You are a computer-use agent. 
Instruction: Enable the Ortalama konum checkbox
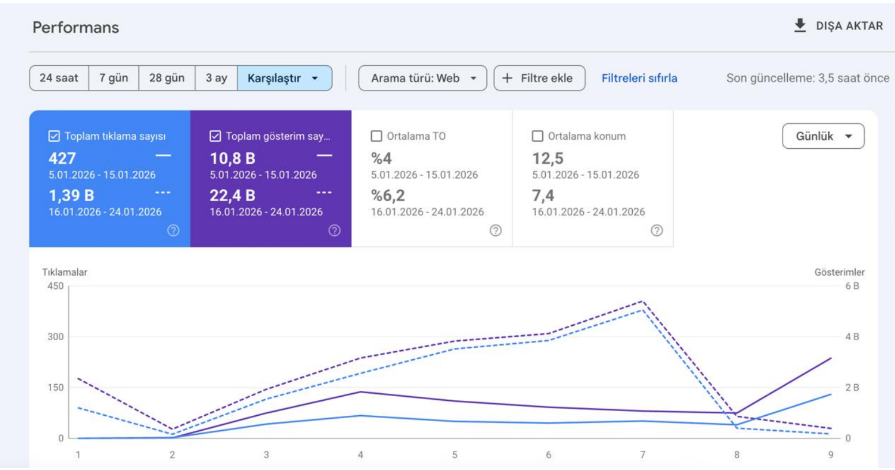538,136
